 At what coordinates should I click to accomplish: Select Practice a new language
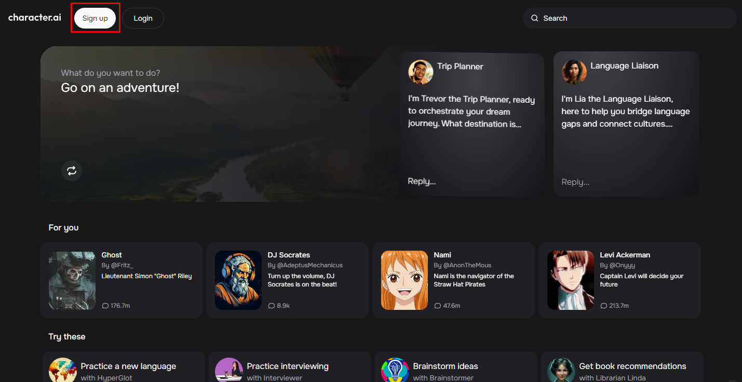coord(128,366)
